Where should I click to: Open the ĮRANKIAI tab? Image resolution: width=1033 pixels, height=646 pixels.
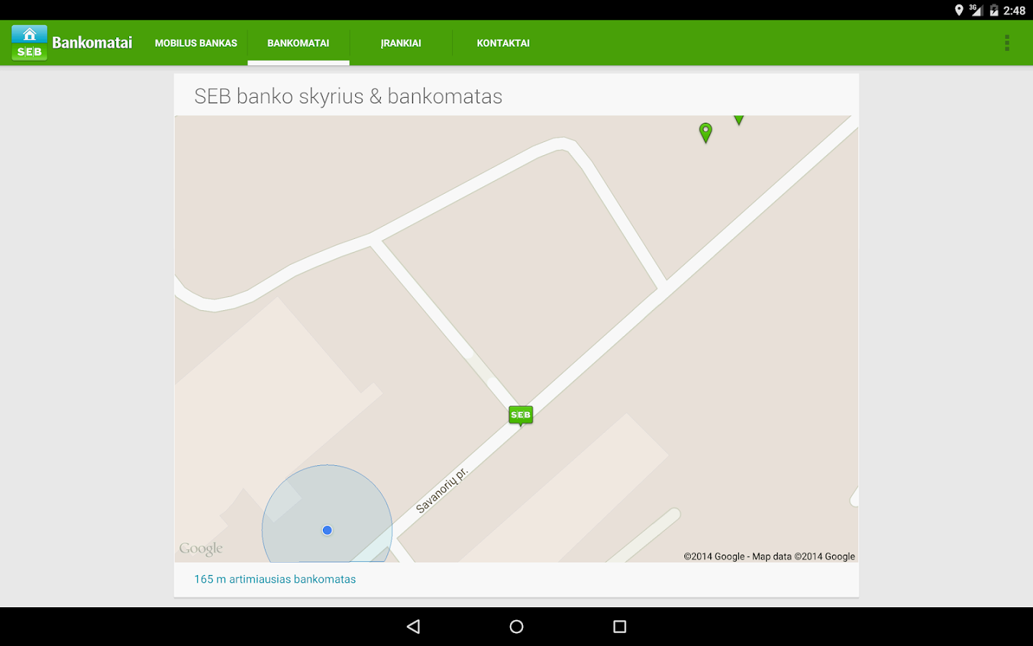click(401, 43)
